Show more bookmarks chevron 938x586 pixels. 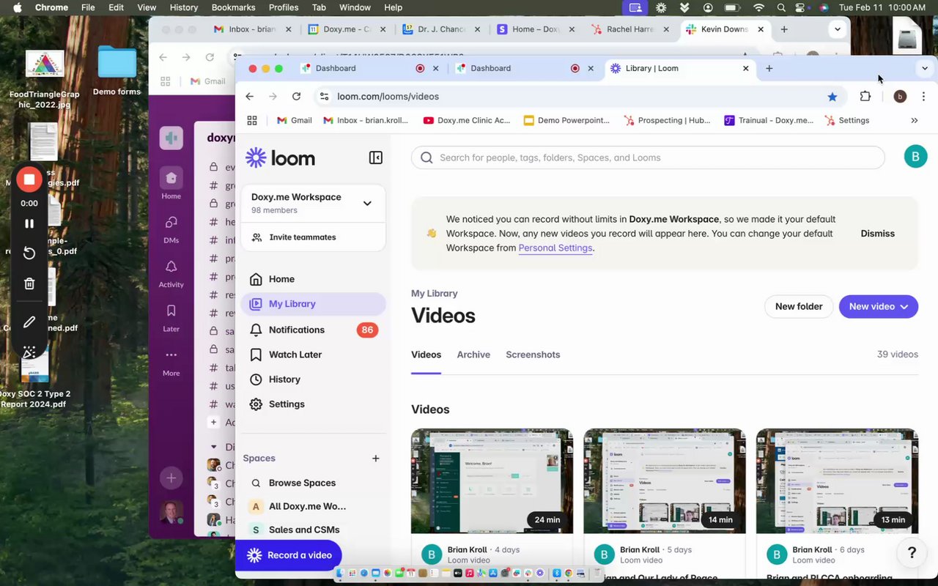point(914,121)
